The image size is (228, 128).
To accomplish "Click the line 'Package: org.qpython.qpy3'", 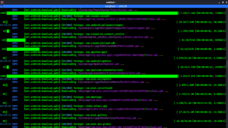I will coord(90,52).
